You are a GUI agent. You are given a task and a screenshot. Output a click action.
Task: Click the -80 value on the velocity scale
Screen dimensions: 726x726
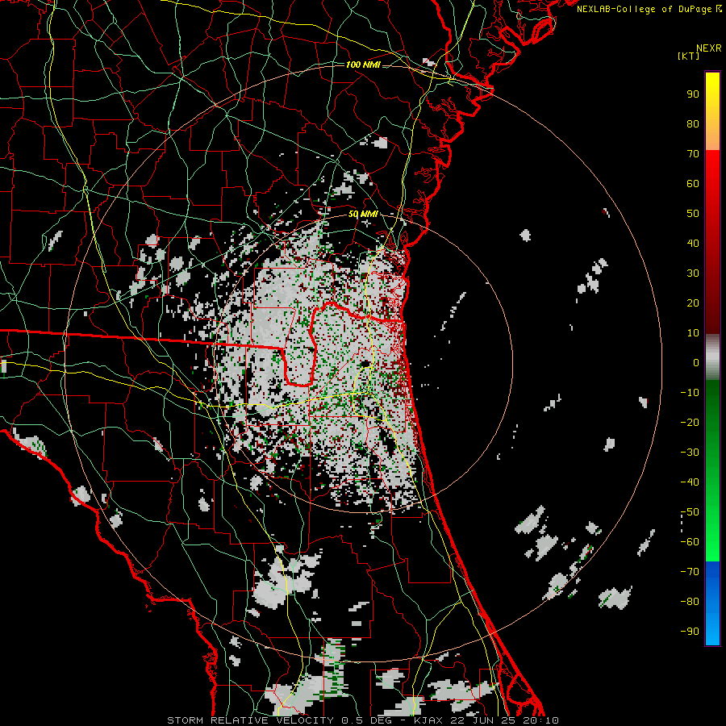click(x=690, y=602)
